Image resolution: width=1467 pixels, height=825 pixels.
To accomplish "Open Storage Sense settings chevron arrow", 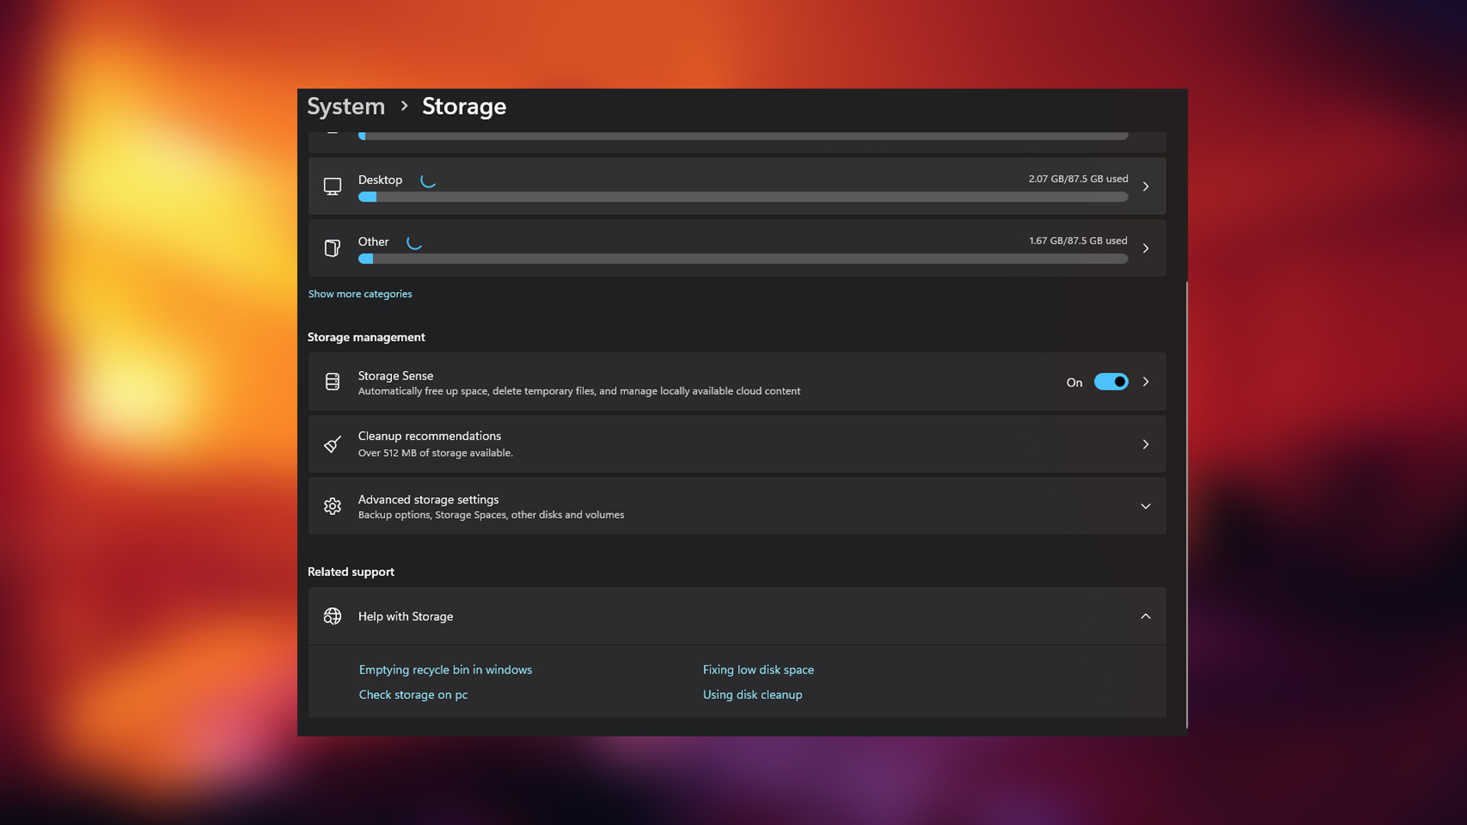I will [x=1145, y=382].
